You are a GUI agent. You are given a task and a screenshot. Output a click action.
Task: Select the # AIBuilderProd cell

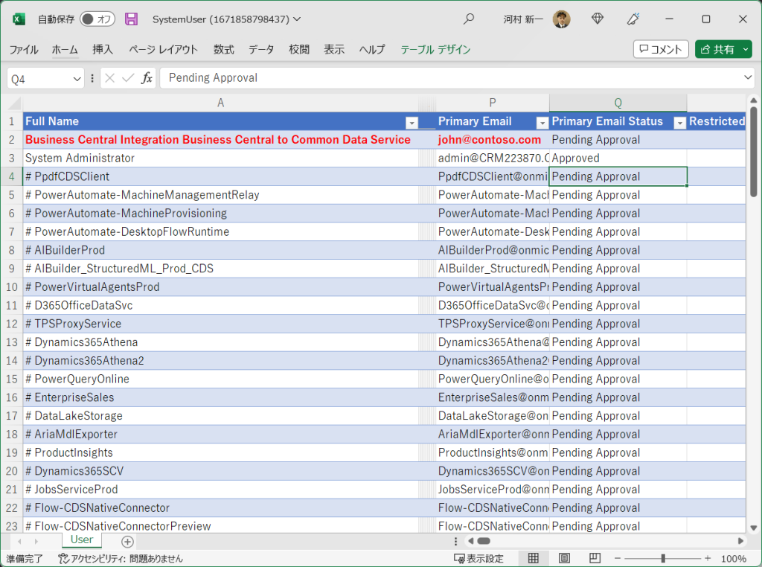tap(220, 250)
